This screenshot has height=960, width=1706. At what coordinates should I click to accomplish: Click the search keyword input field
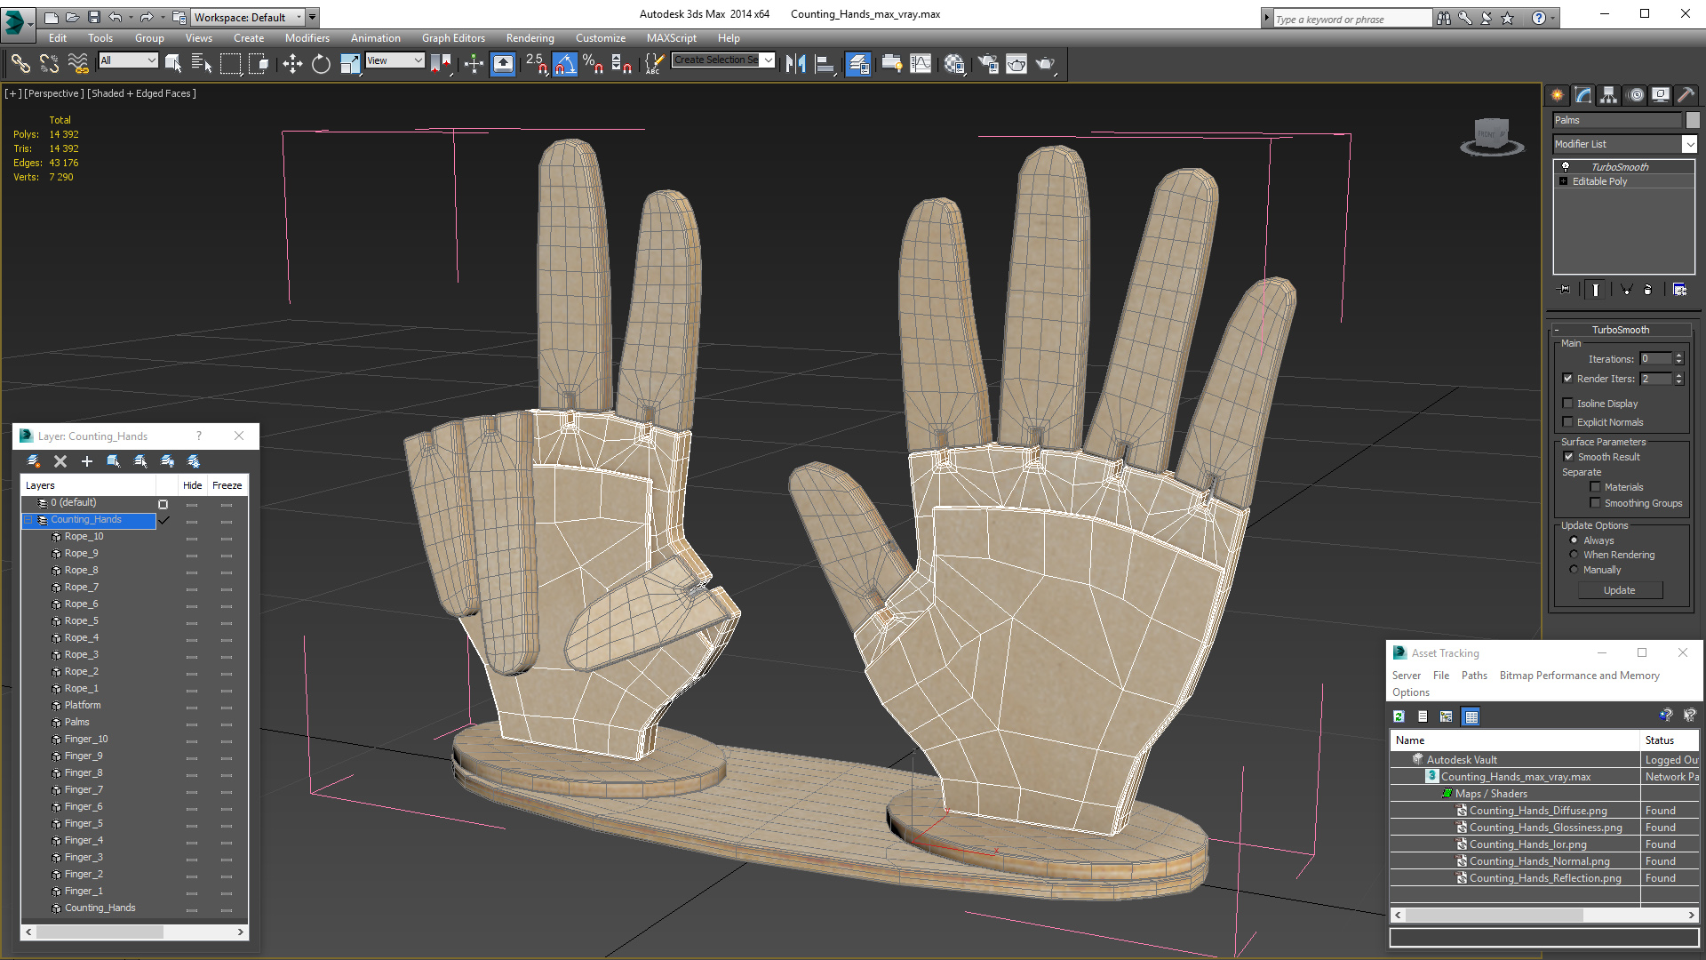pos(1352,19)
